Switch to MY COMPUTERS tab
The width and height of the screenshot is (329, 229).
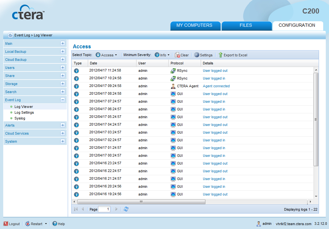[x=195, y=25]
